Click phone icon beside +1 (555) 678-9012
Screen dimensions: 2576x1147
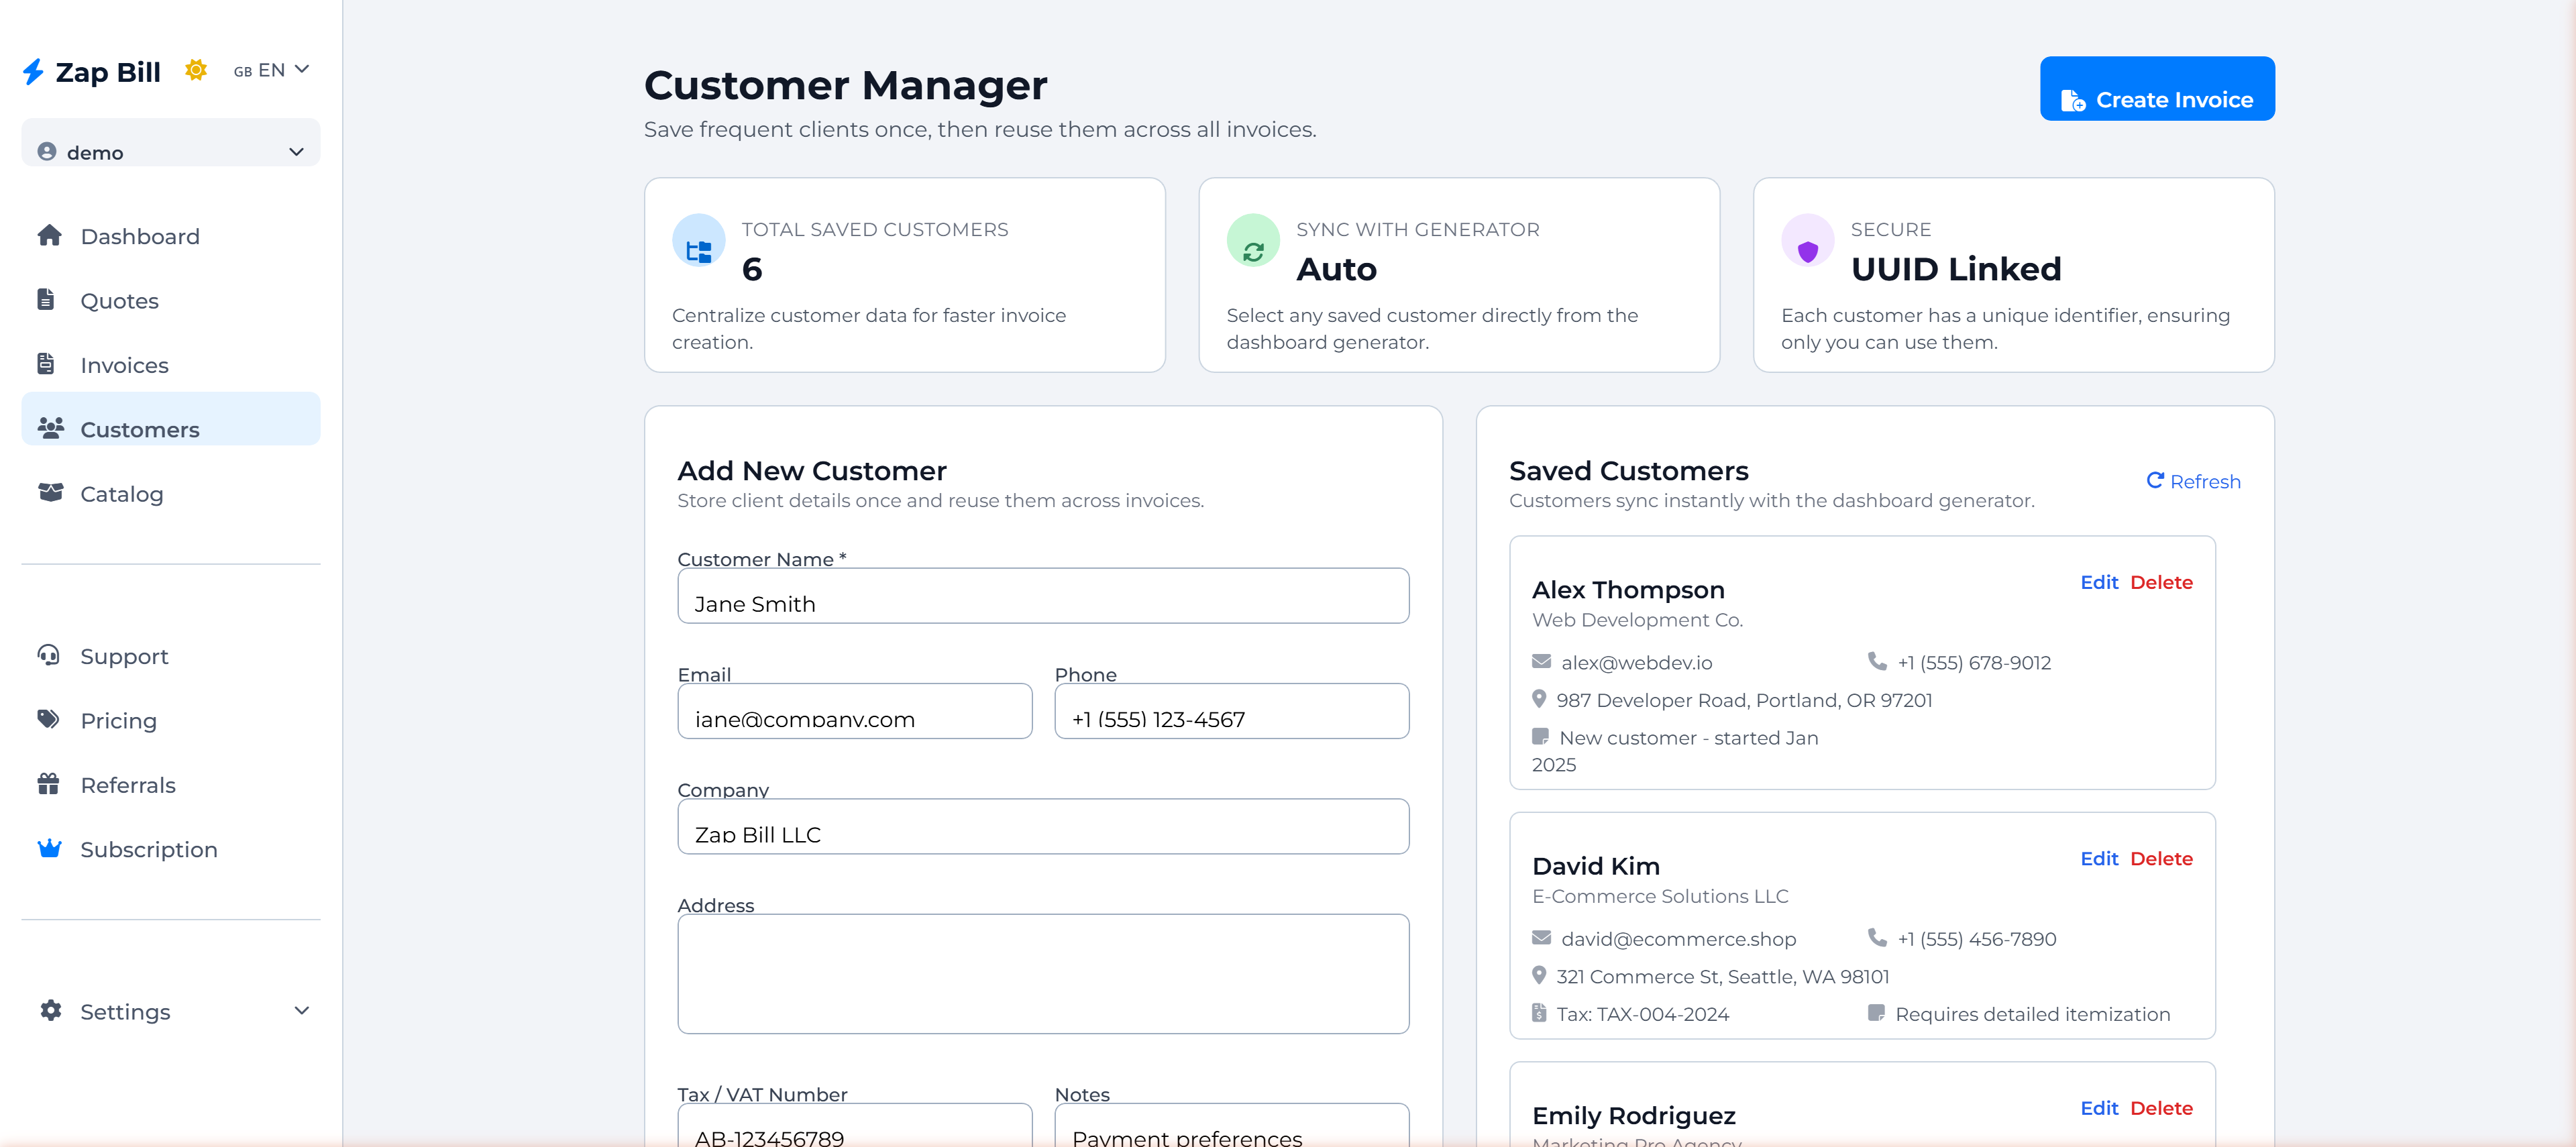pyautogui.click(x=1877, y=661)
